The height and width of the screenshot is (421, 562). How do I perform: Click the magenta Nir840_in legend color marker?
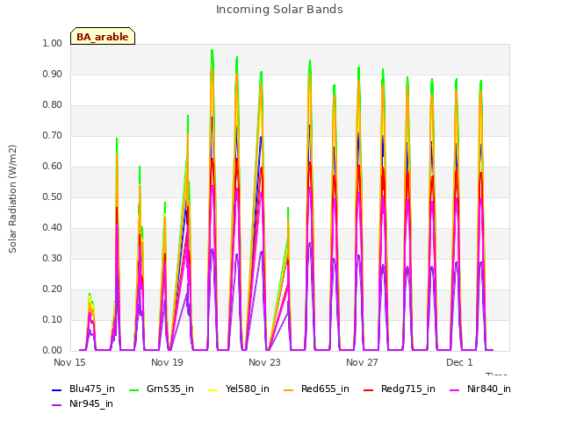tap(455, 389)
